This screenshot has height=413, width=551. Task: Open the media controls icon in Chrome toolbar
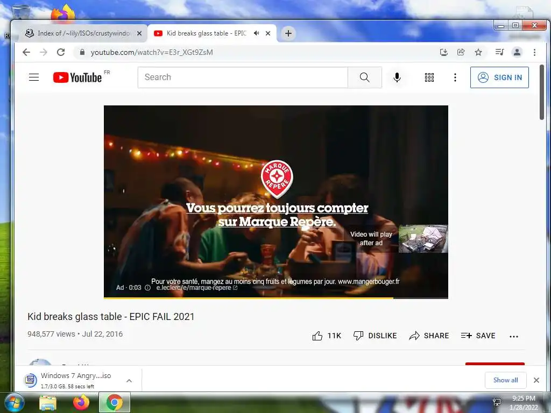(x=499, y=52)
